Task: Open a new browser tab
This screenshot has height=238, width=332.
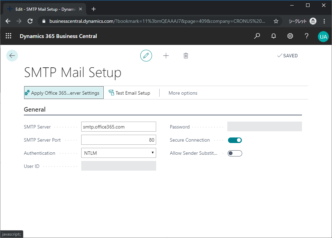Action: (94, 9)
